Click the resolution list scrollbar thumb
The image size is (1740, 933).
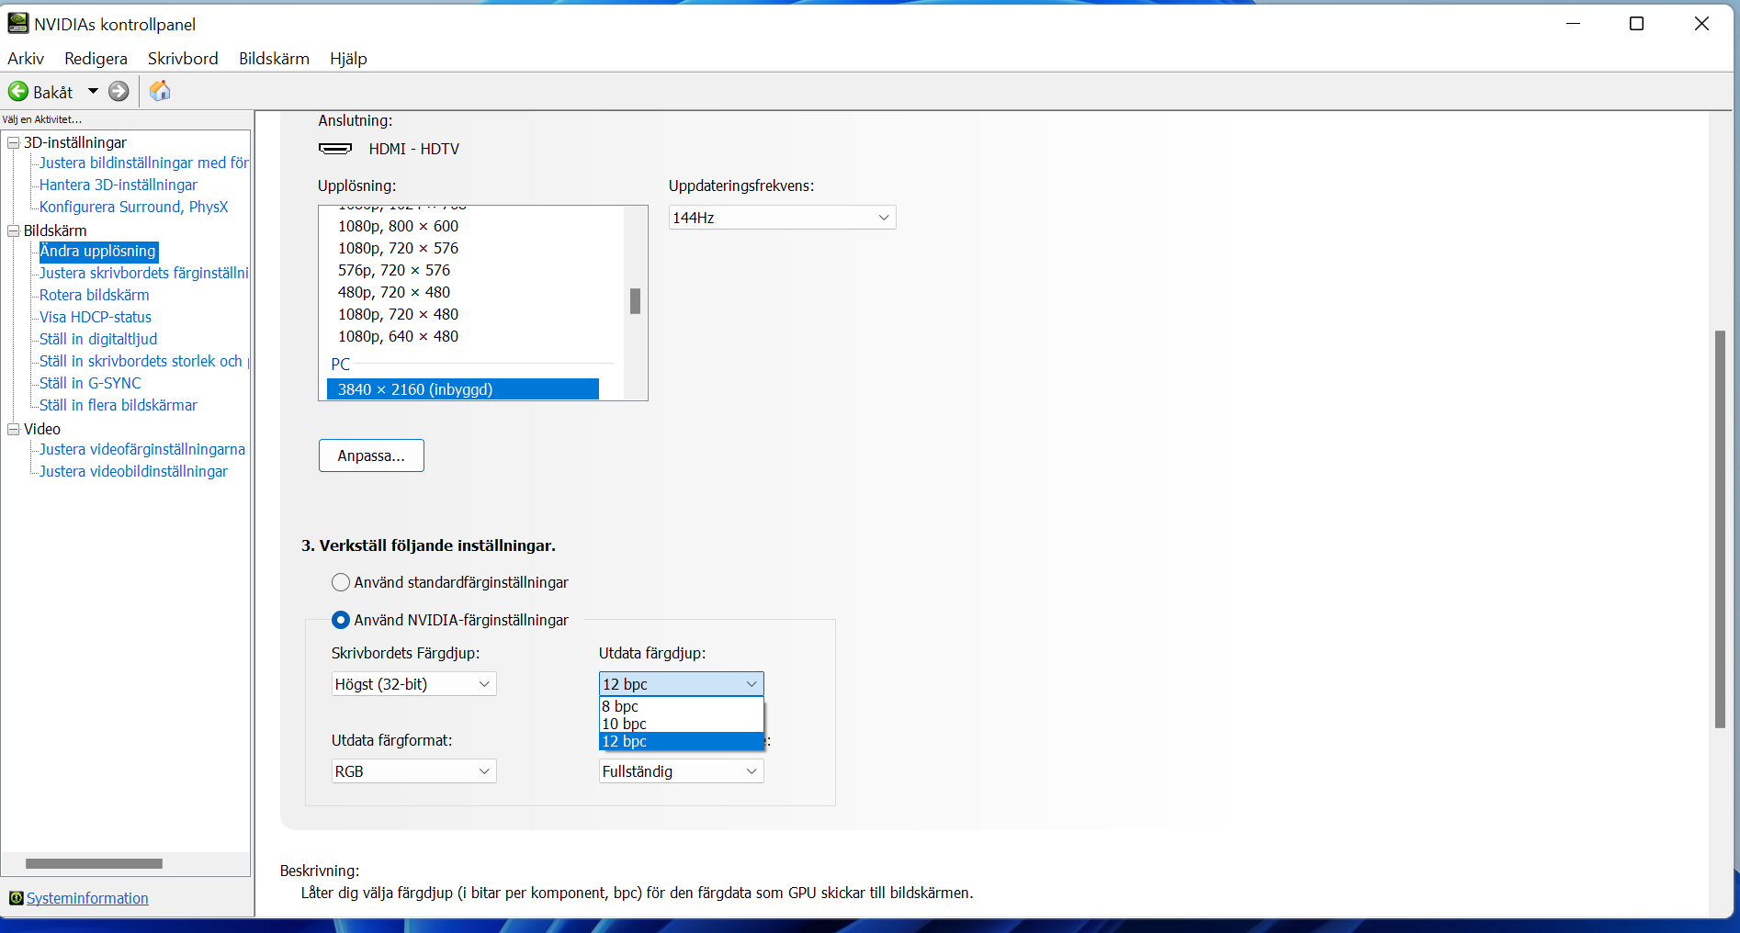point(635,301)
